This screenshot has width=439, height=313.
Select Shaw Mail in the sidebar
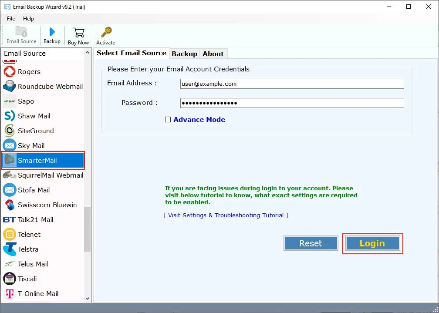[x=34, y=116]
